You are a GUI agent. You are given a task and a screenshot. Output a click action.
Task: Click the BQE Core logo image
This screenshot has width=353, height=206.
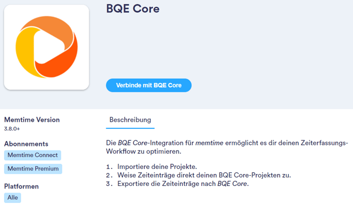tap(47, 47)
